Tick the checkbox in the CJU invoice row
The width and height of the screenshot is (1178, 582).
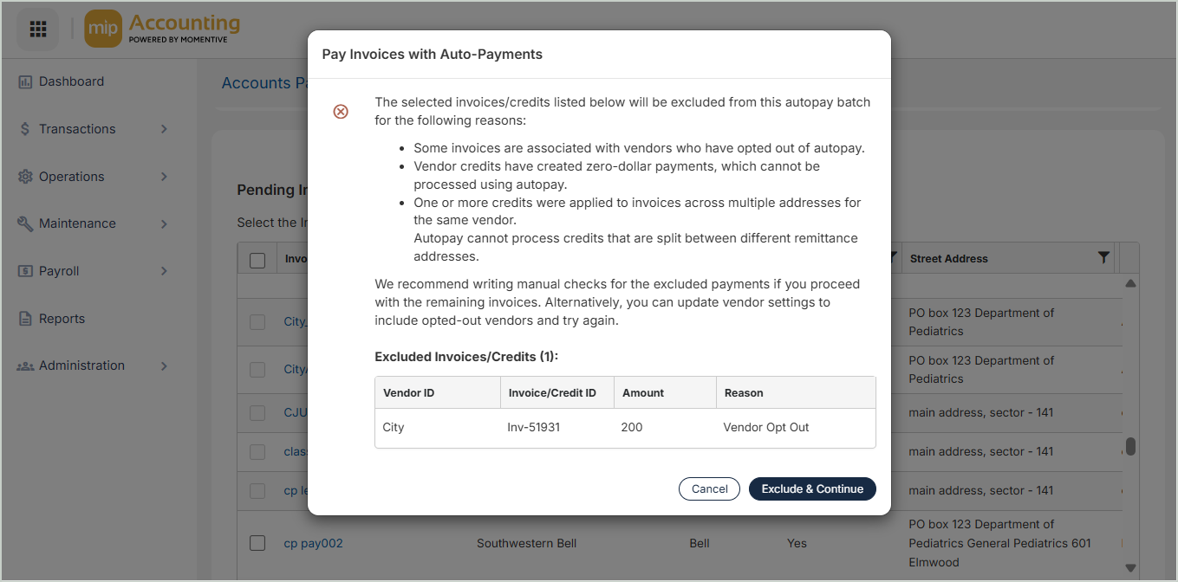point(257,412)
